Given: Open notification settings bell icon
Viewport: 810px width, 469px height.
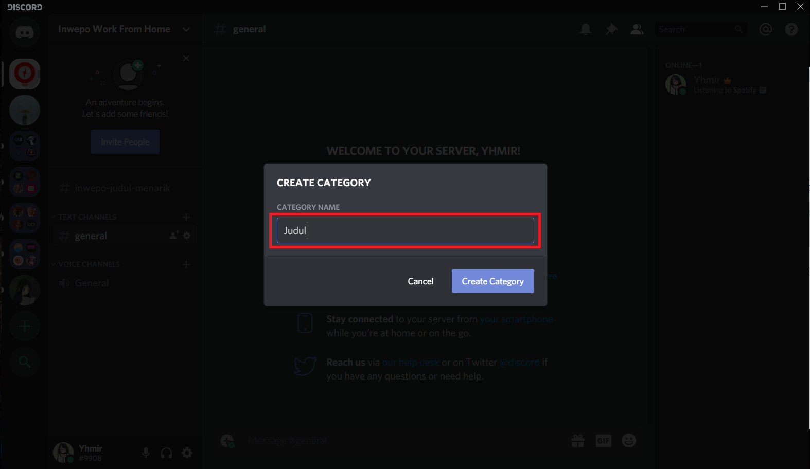Looking at the screenshot, I should [x=586, y=29].
